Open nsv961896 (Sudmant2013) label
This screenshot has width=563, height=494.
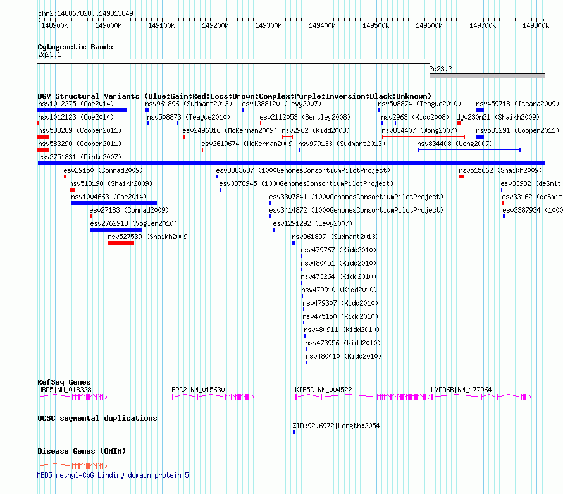click(x=189, y=104)
